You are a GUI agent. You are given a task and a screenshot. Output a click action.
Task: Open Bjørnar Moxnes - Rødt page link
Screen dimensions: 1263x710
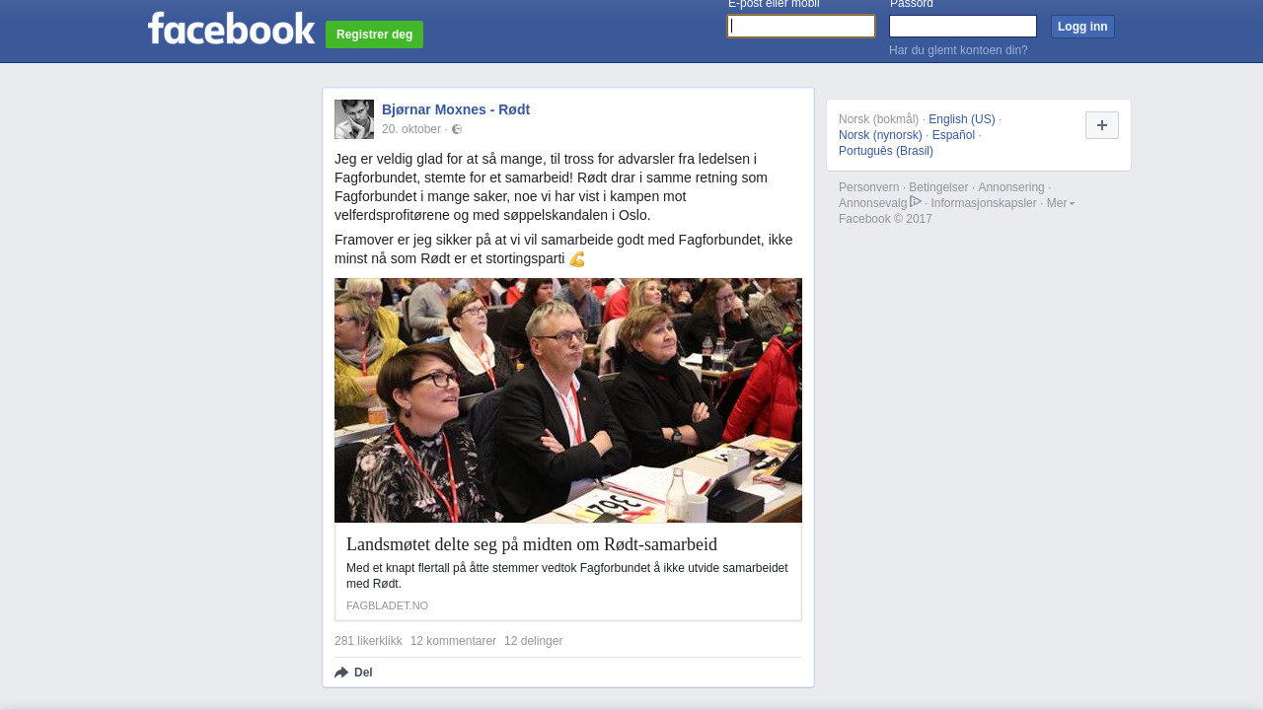pos(456,109)
